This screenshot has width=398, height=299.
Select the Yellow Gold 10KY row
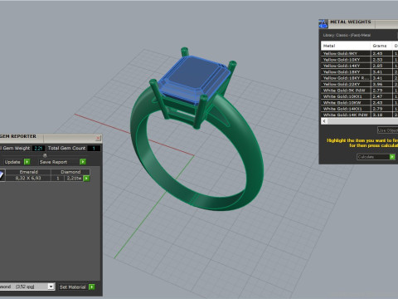pyautogui.click(x=359, y=60)
